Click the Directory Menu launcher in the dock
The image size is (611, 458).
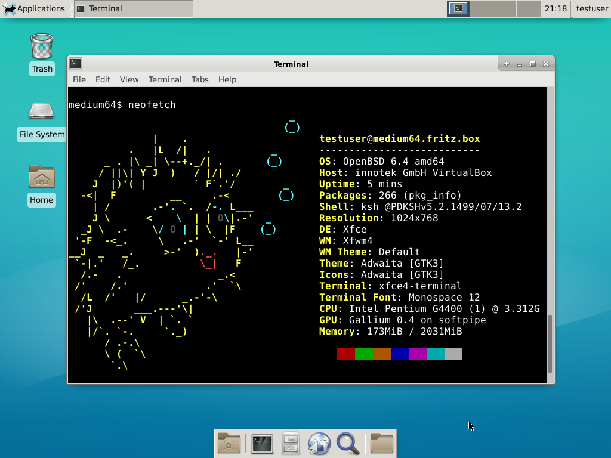tap(230, 443)
